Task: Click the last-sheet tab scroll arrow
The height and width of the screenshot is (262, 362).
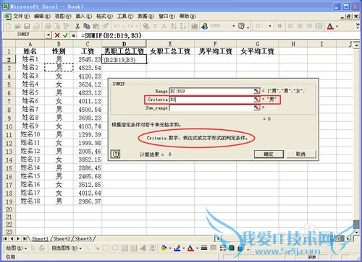Action: 25,239
